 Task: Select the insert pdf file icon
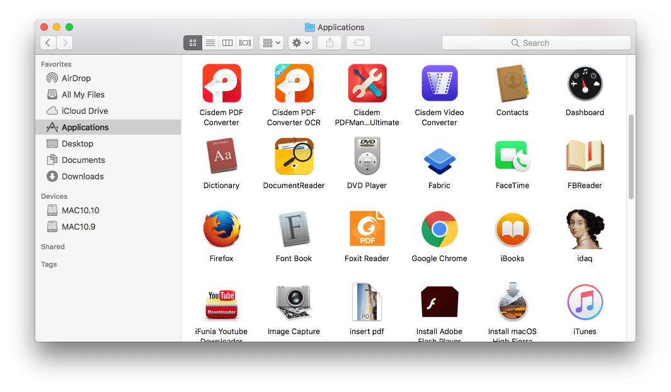click(367, 302)
